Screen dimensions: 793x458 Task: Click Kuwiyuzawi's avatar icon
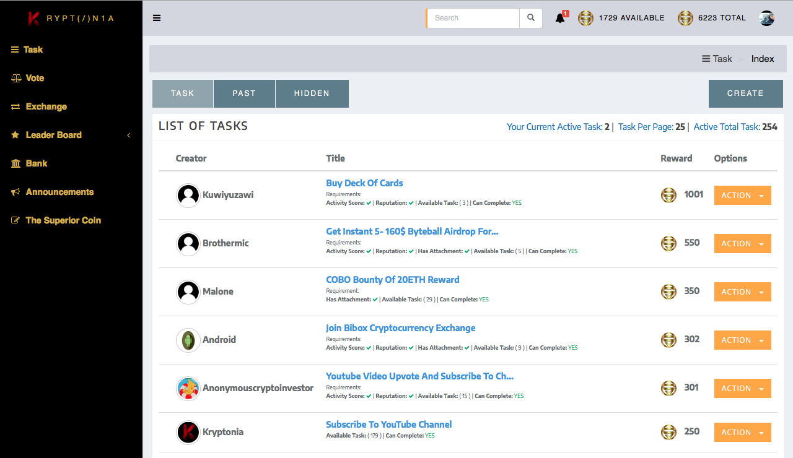(188, 196)
